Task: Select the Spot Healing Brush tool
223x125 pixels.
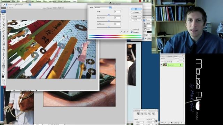Action: 3,31
